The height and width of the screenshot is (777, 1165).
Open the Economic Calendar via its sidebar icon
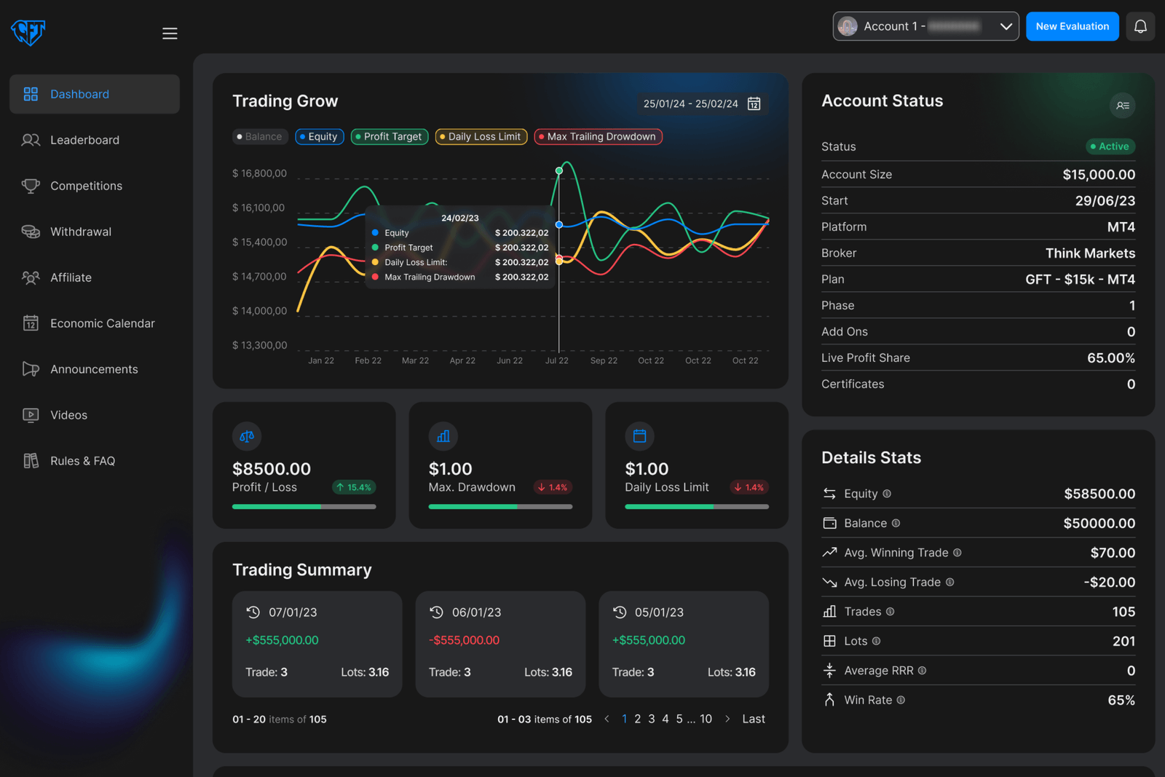[x=31, y=323]
